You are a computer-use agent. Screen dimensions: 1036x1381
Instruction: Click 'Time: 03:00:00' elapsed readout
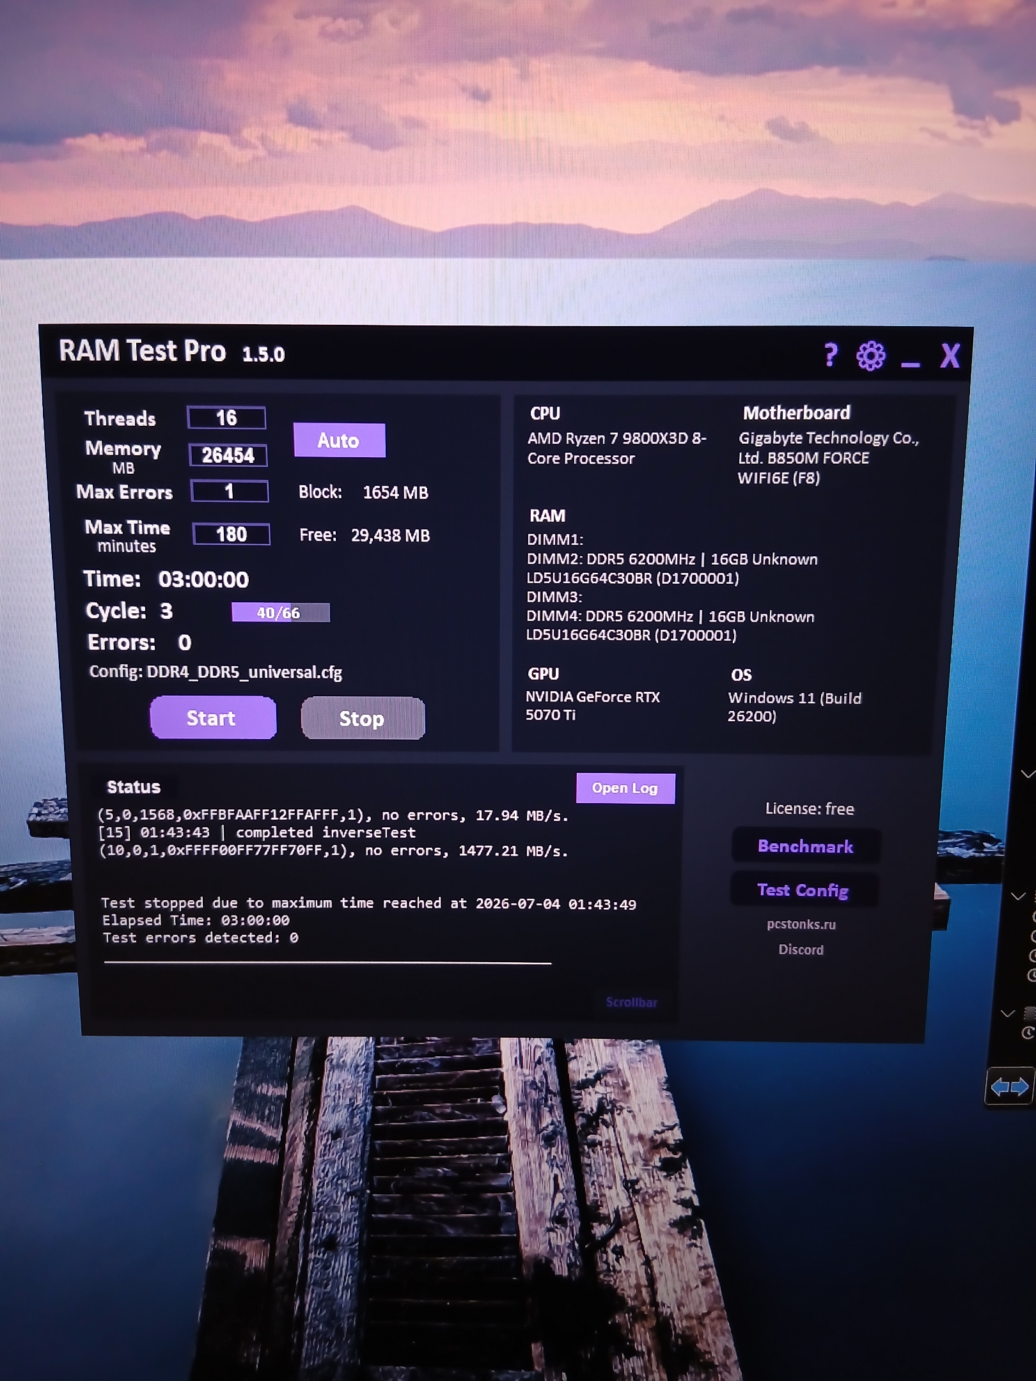point(166,579)
